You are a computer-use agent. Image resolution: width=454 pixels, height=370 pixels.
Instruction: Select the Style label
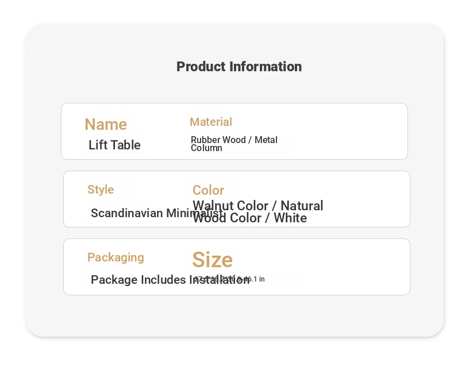point(101,190)
